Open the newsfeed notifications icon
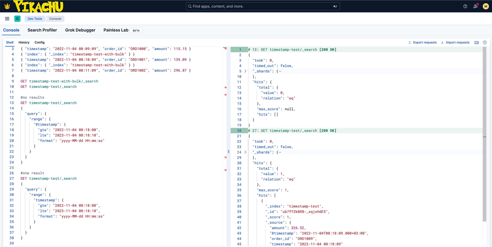This screenshot has width=492, height=247. pos(475,6)
